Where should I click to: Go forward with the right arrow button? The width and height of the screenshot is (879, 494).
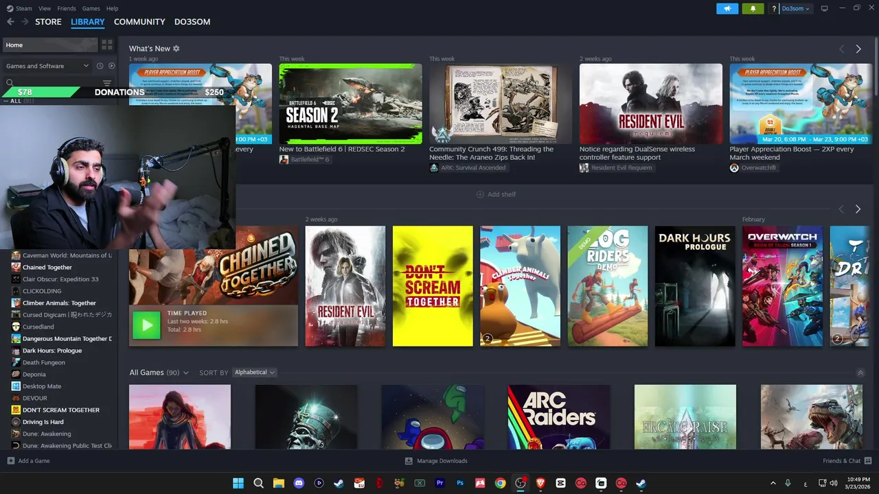coord(25,22)
